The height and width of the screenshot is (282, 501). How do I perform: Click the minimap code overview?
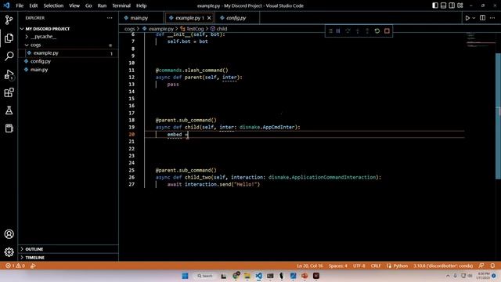tap(480, 40)
